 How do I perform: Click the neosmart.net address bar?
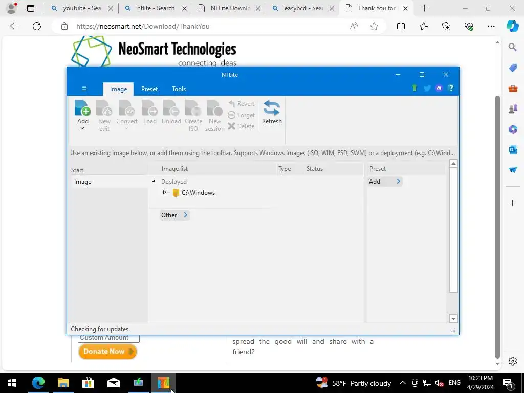tap(143, 26)
